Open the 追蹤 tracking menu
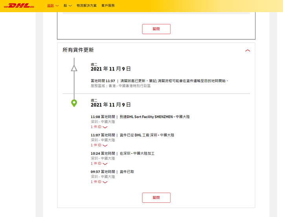 (53, 6)
